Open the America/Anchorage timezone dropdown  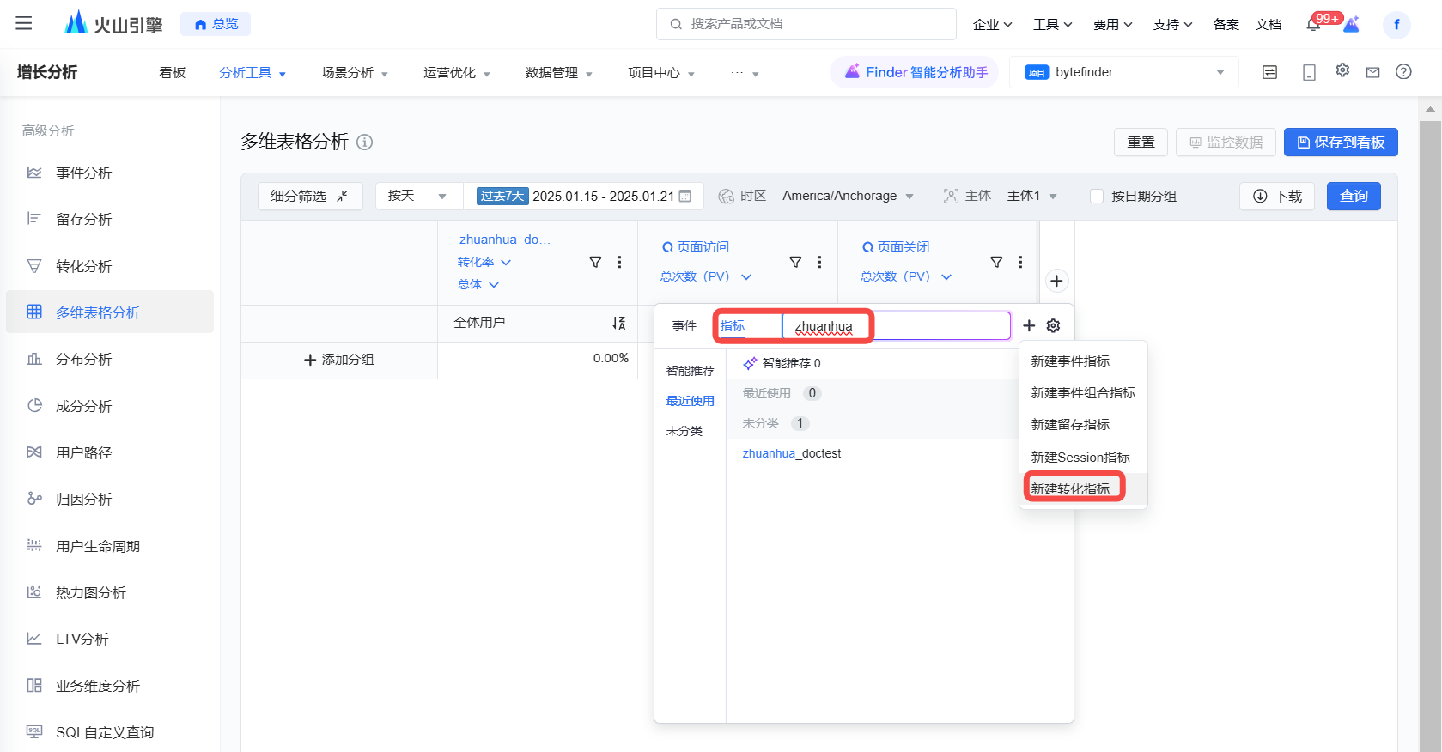tap(848, 196)
